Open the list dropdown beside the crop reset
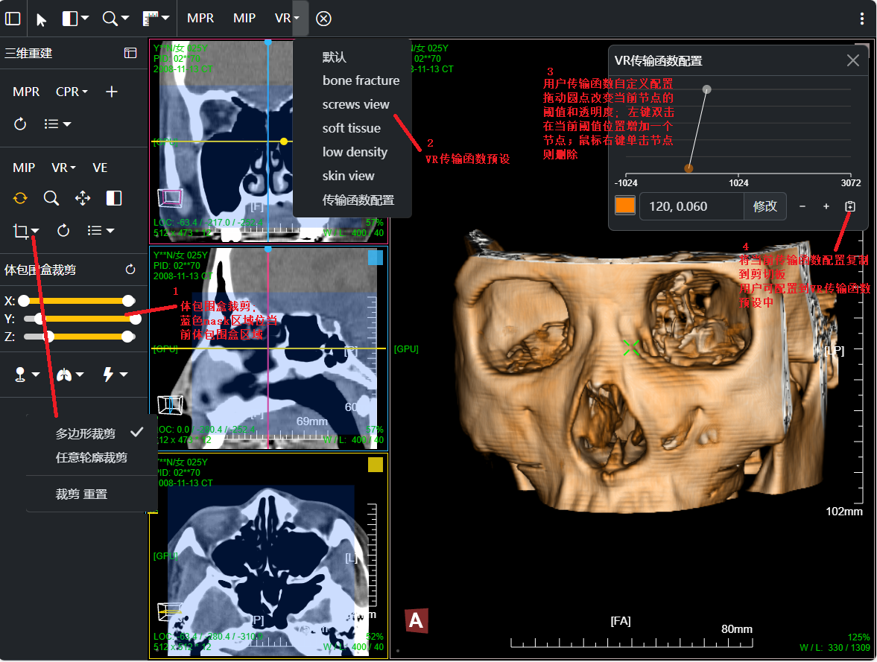The image size is (877, 662). coord(101,230)
